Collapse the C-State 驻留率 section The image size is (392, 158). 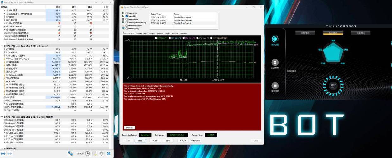click(2, 117)
